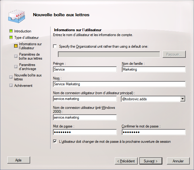This screenshot has height=170, width=194.
Task: Click the yellow Informations sur l'utilisateur step indicator
Action: 16,46
